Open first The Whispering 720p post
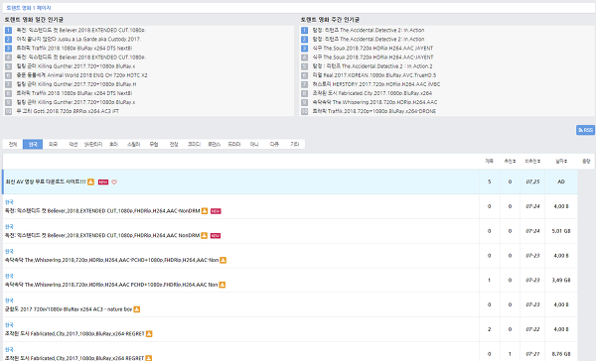This screenshot has width=596, height=361. click(x=111, y=260)
